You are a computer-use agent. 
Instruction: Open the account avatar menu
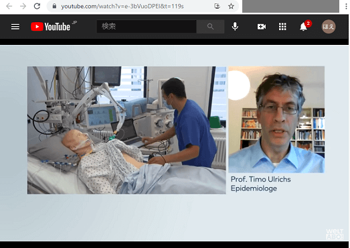coord(329,27)
